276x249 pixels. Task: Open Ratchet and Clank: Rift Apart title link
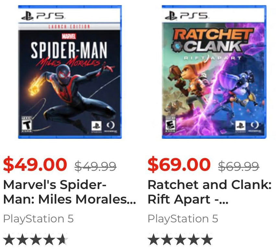coord(209,192)
